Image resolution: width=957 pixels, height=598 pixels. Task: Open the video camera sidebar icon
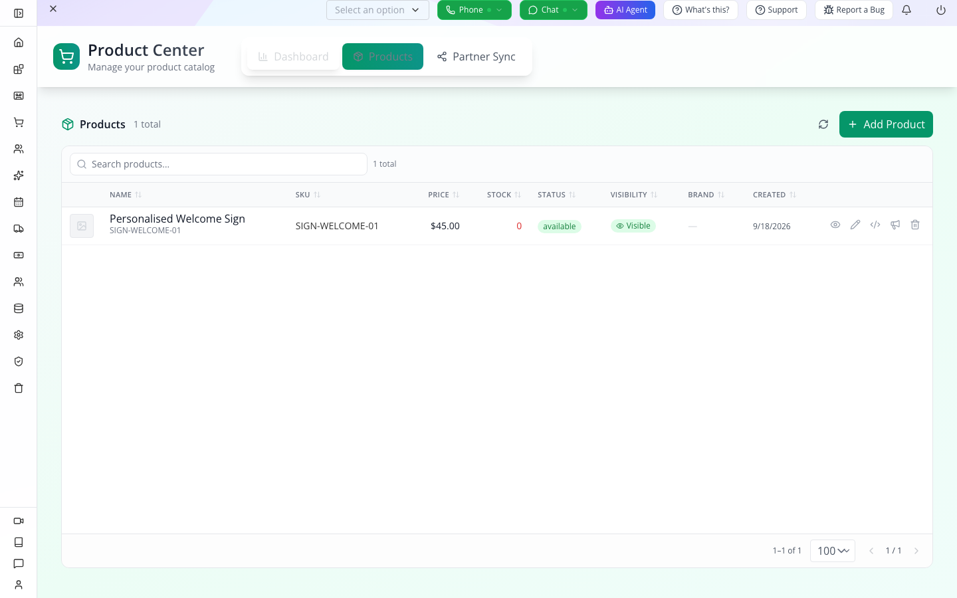coord(19,521)
